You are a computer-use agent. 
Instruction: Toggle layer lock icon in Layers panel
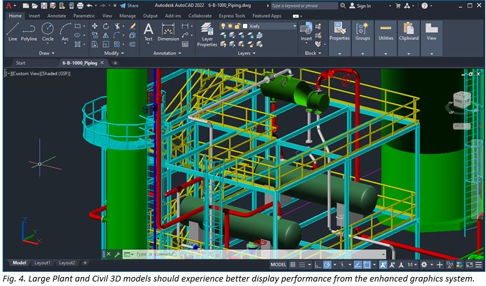pos(237,26)
